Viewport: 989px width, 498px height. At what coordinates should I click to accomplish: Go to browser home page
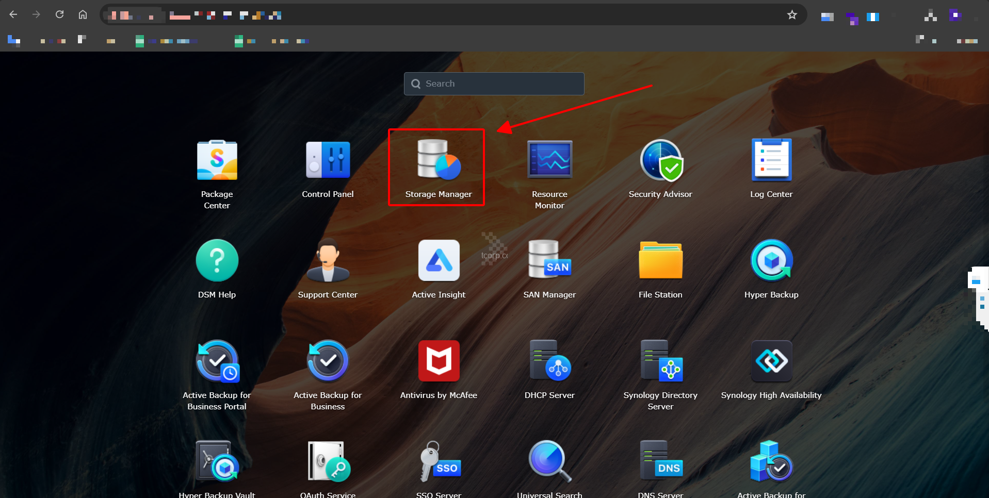pyautogui.click(x=83, y=14)
